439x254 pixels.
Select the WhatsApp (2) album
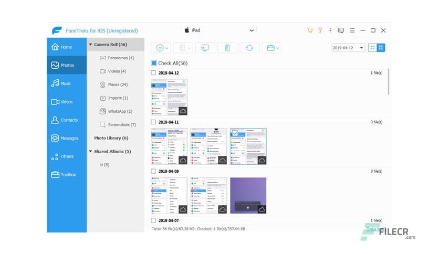click(116, 111)
